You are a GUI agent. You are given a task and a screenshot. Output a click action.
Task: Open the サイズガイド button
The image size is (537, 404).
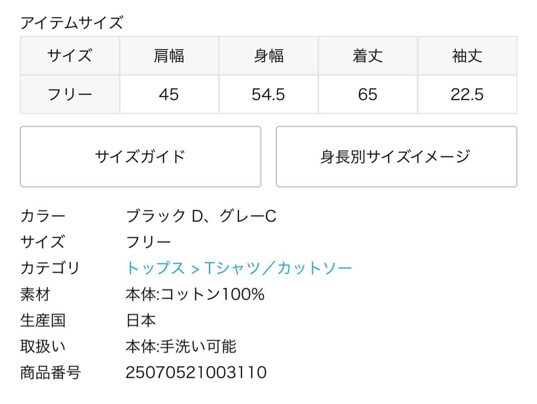coord(140,157)
